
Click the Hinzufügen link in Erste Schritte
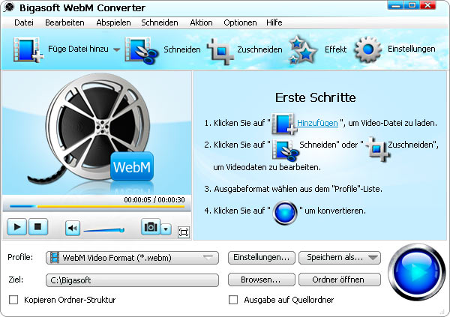point(317,123)
